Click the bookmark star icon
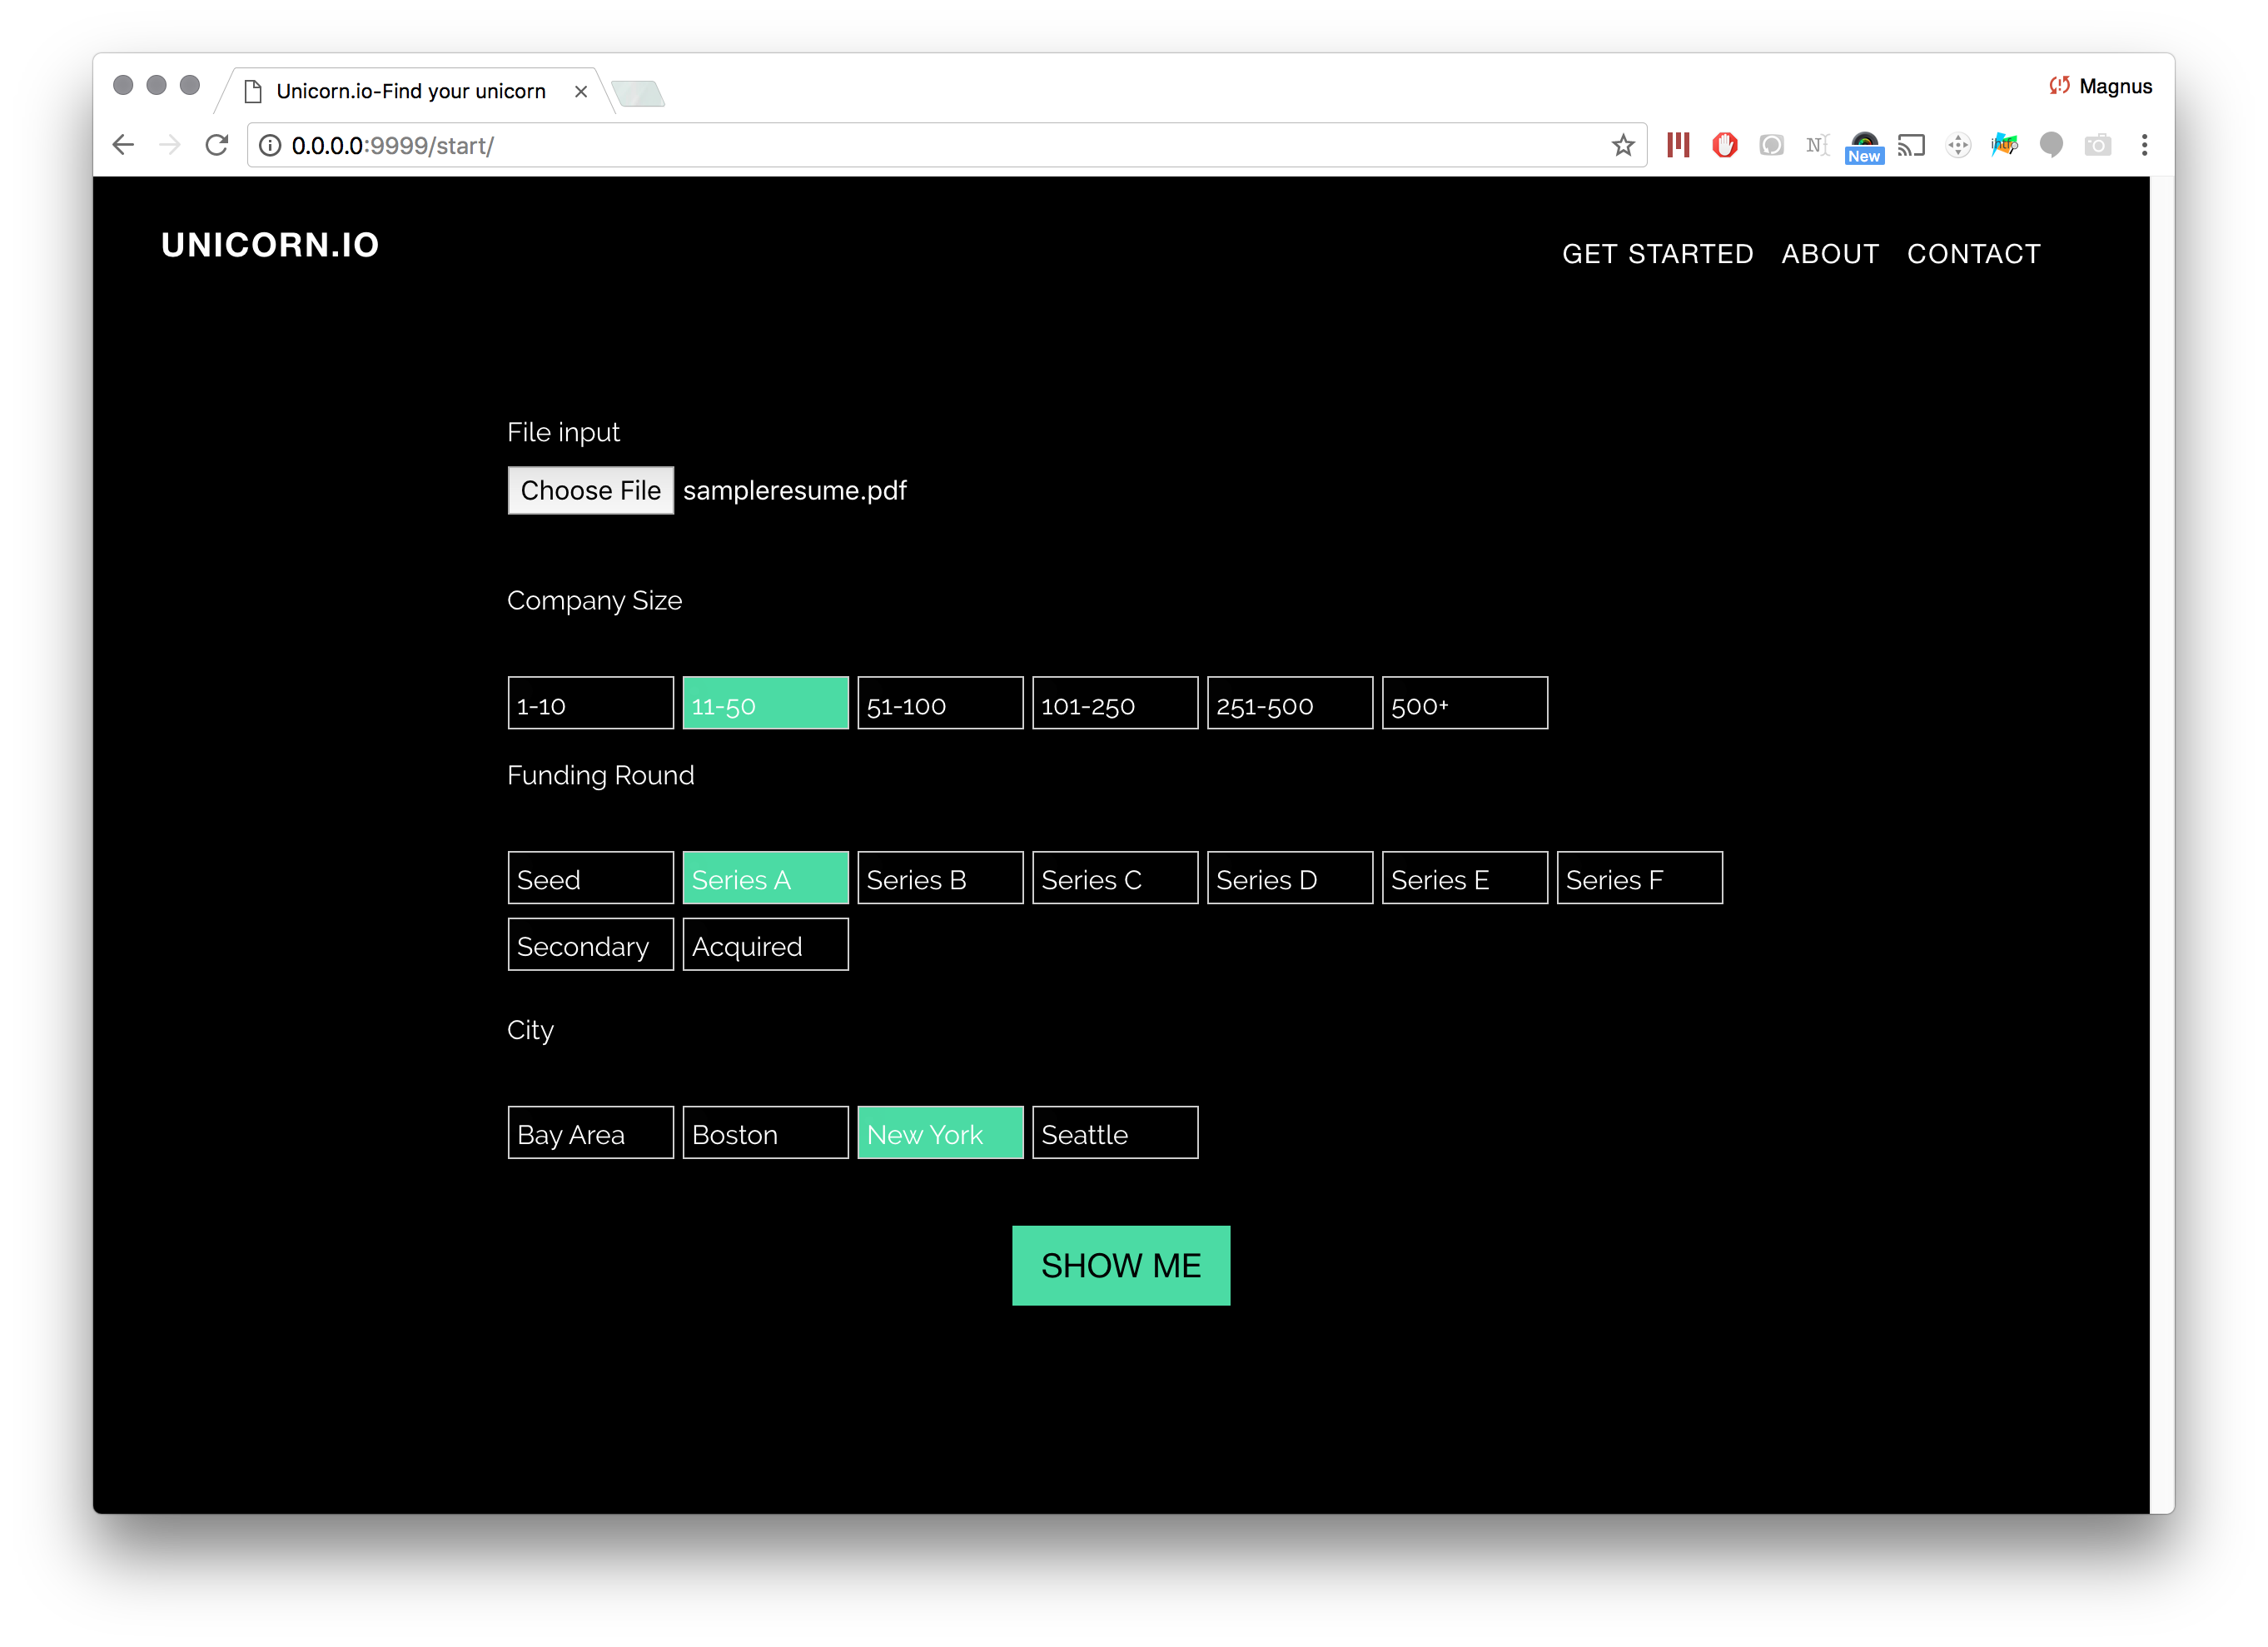This screenshot has height=1647, width=2268. point(1622,146)
